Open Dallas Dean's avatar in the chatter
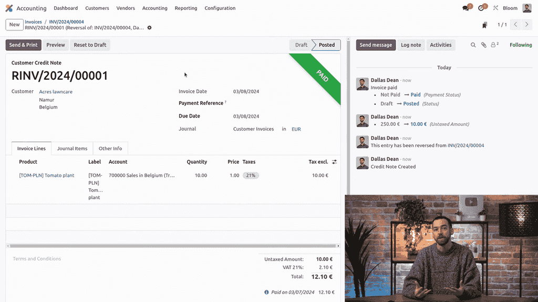This screenshot has width=538, height=302. [x=362, y=83]
